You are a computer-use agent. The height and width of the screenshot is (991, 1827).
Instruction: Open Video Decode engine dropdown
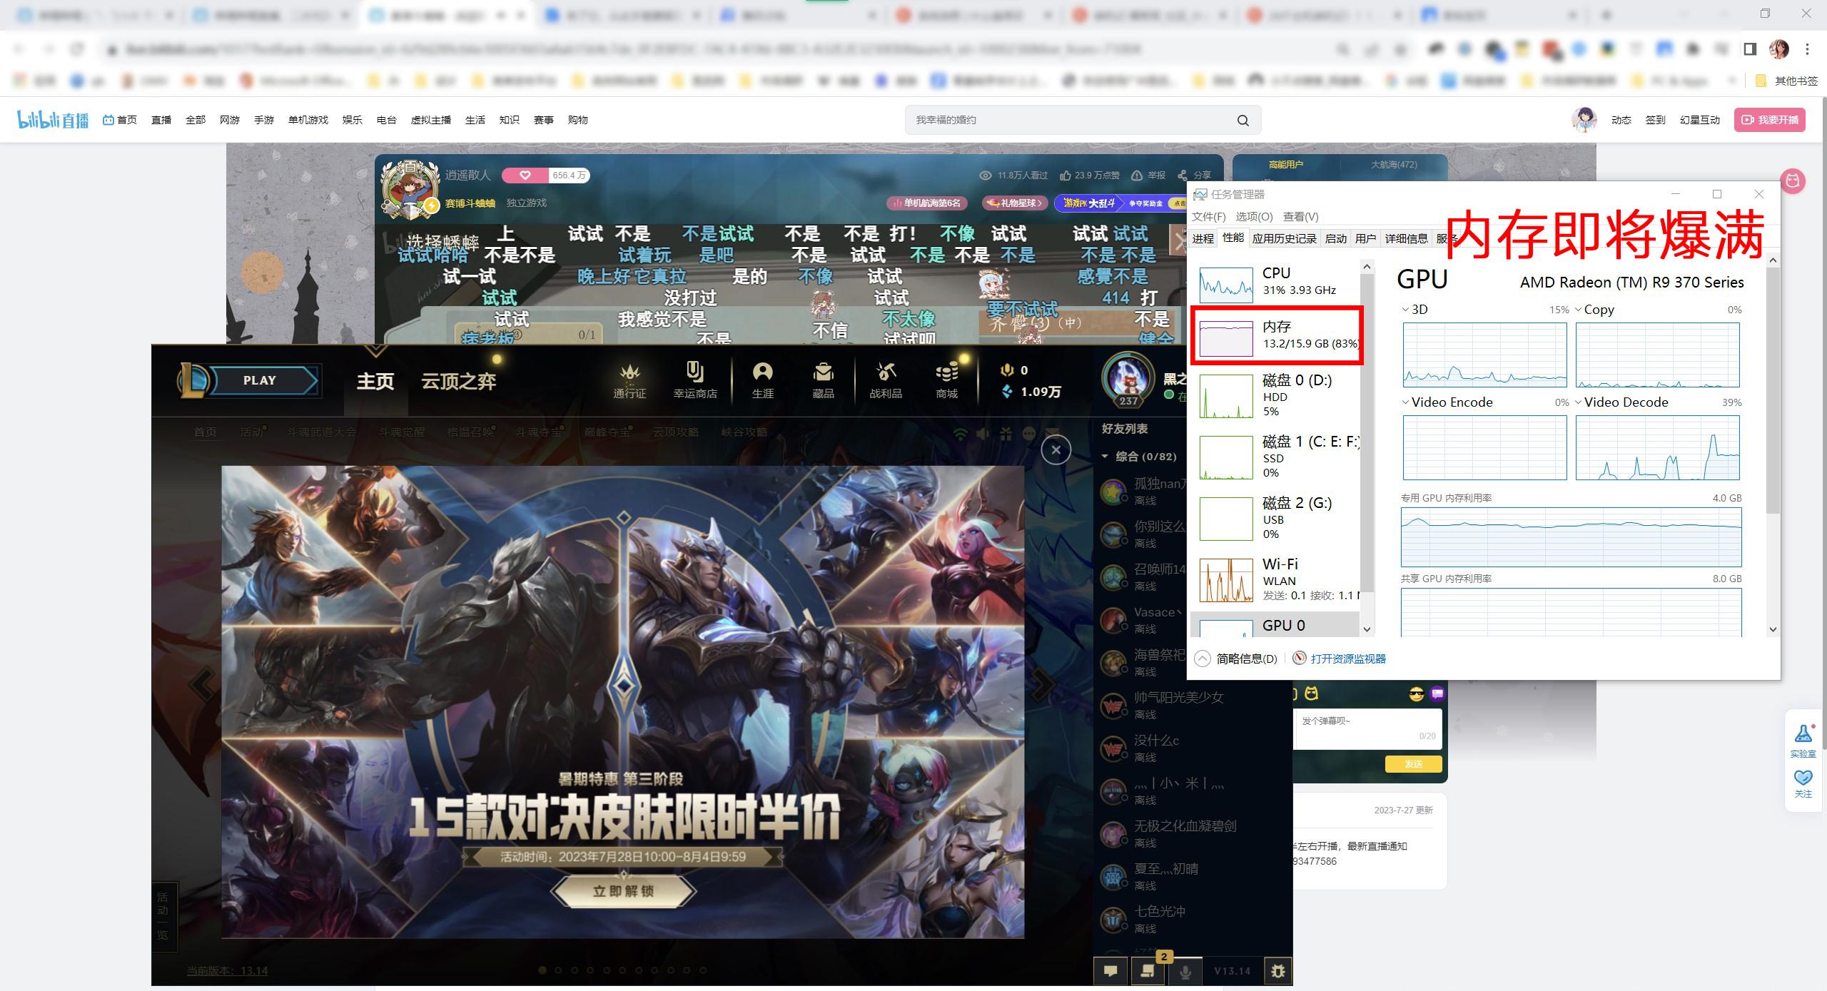point(1578,402)
